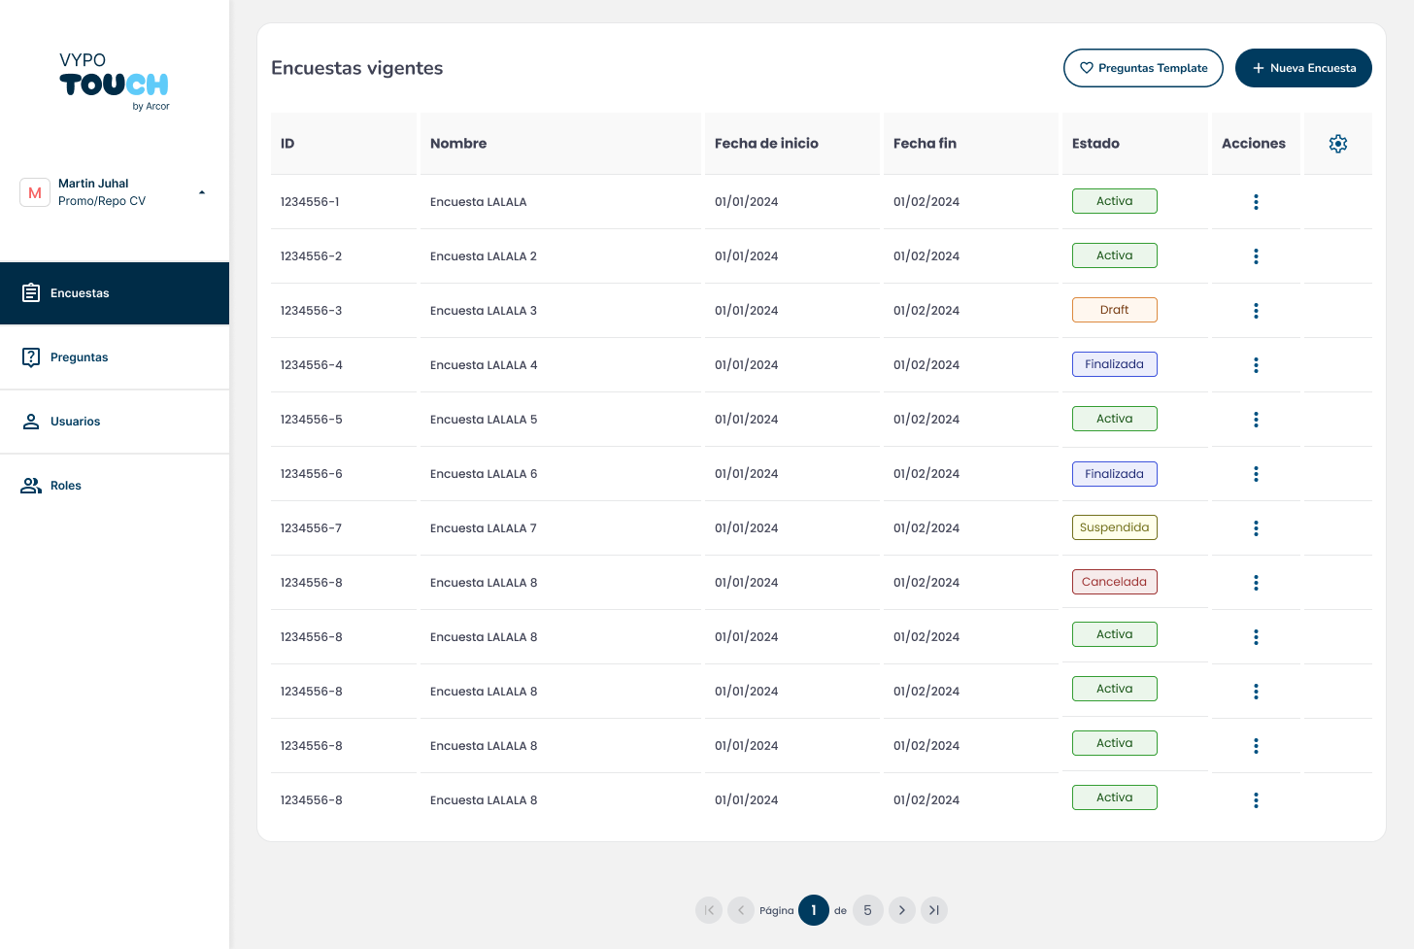
Task: Click the Draft status badge
Action: (x=1115, y=310)
